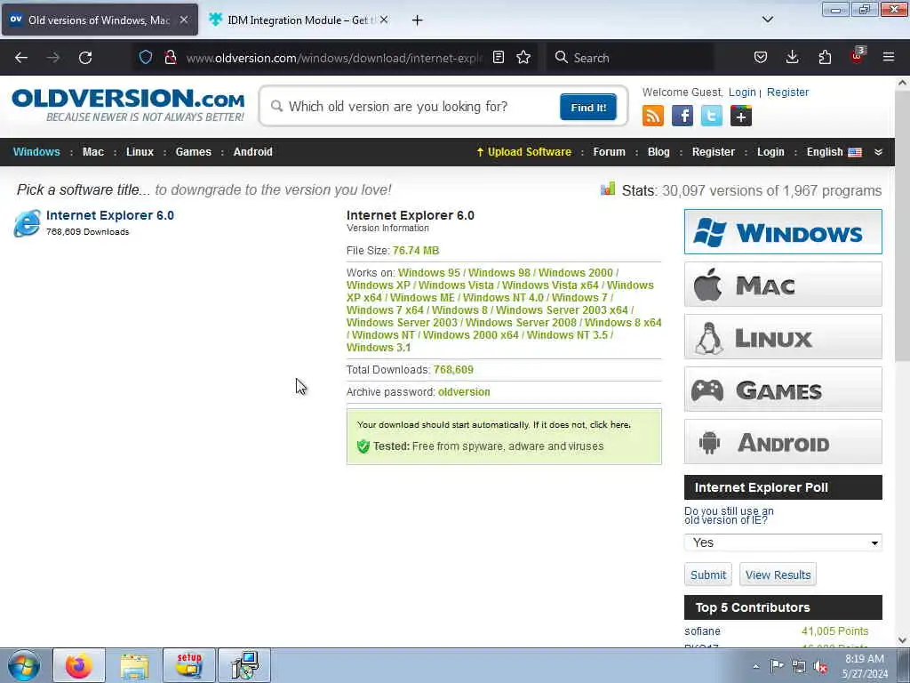
Task: Bookmark this page with the star icon
Action: 523,57
